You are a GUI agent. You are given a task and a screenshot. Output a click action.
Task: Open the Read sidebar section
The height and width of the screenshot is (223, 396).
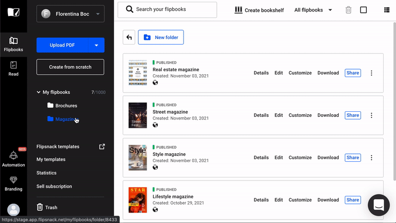pos(13,69)
